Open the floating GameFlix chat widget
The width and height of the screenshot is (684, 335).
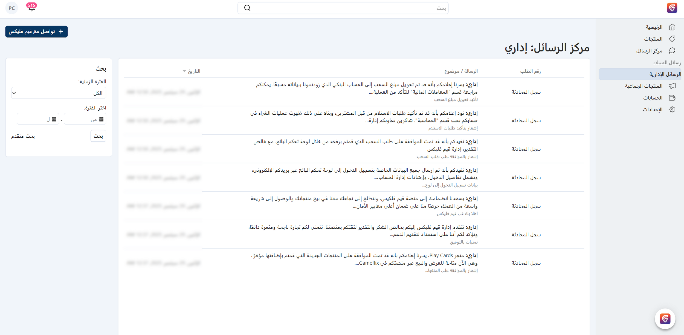click(665, 319)
